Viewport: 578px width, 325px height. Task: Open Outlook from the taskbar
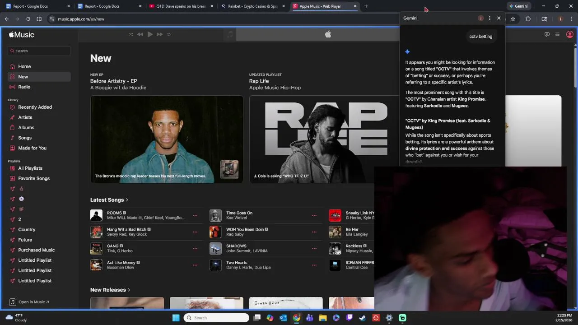283,318
